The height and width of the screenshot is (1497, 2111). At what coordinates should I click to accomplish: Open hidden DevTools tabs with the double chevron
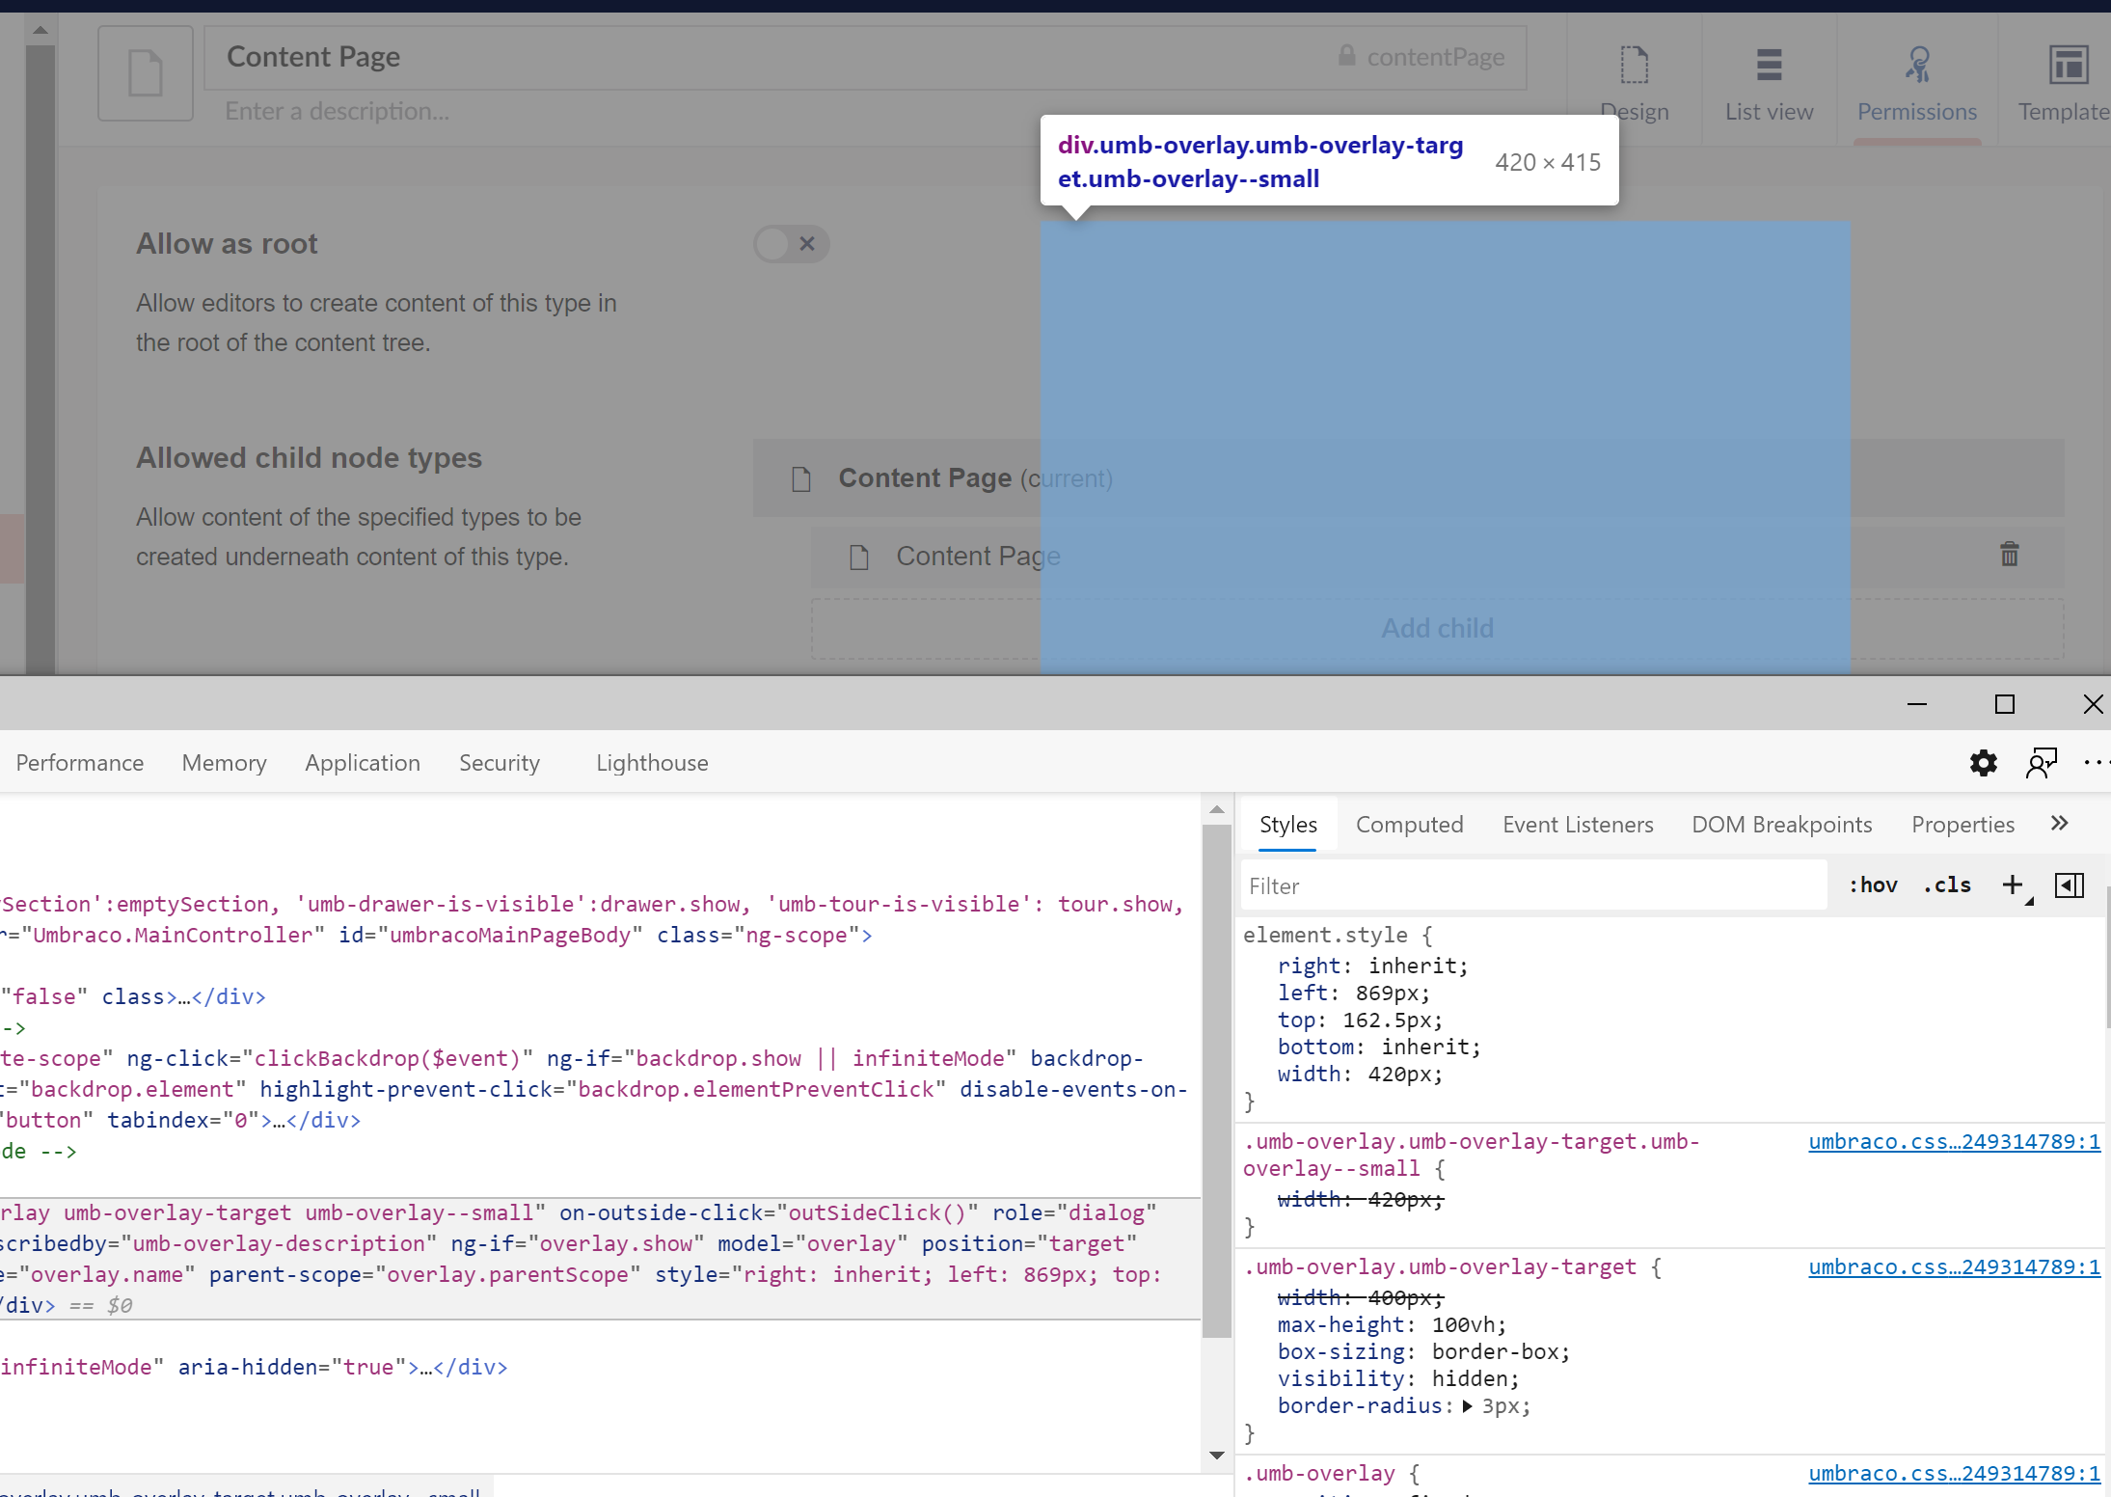(2060, 823)
